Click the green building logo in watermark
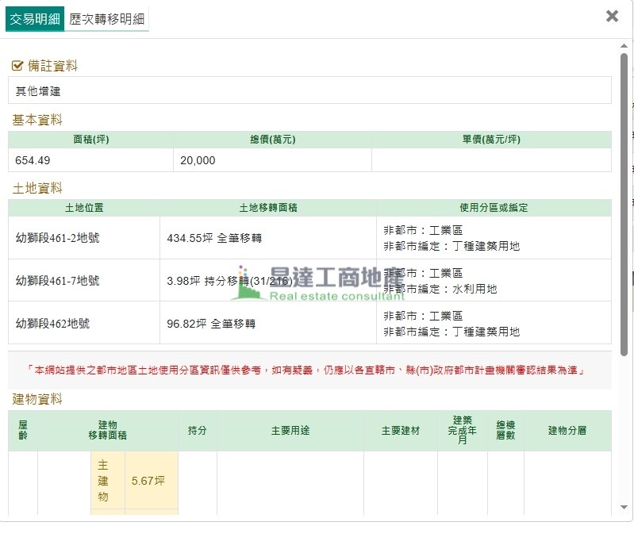The image size is (634, 545). pyautogui.click(x=248, y=286)
